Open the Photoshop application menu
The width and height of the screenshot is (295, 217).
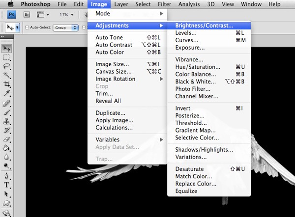click(35, 4)
